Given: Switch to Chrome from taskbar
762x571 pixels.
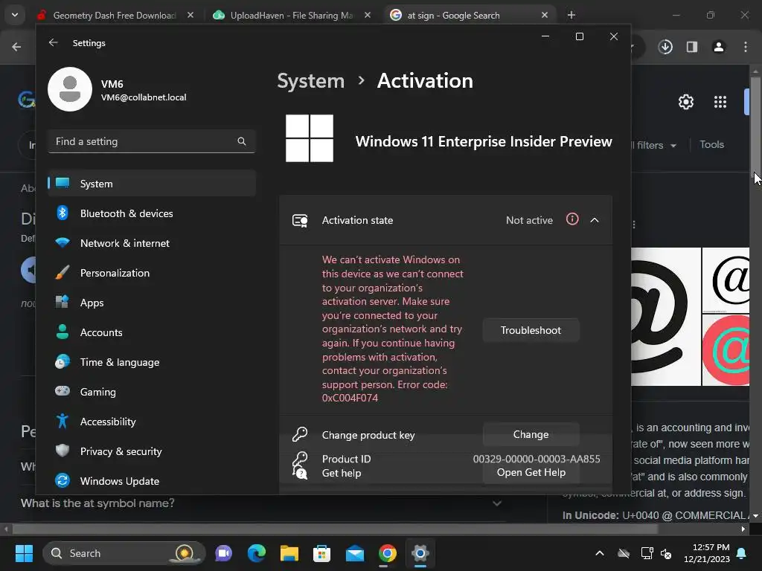Looking at the screenshot, I should 387,553.
